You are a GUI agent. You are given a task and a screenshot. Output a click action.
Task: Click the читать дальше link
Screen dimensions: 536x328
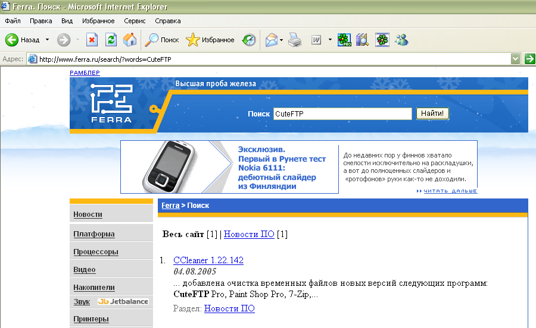point(450,191)
